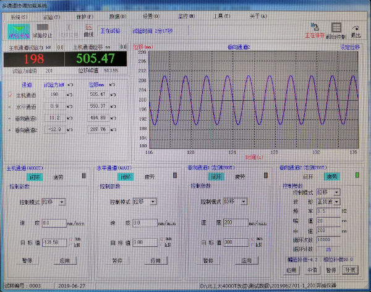Open 控制模式 dropdown in 水平通道 panel

pos(153,202)
